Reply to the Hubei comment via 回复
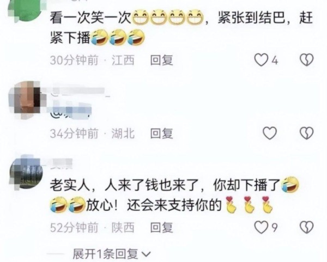This screenshot has width=327, height=262. click(x=162, y=133)
